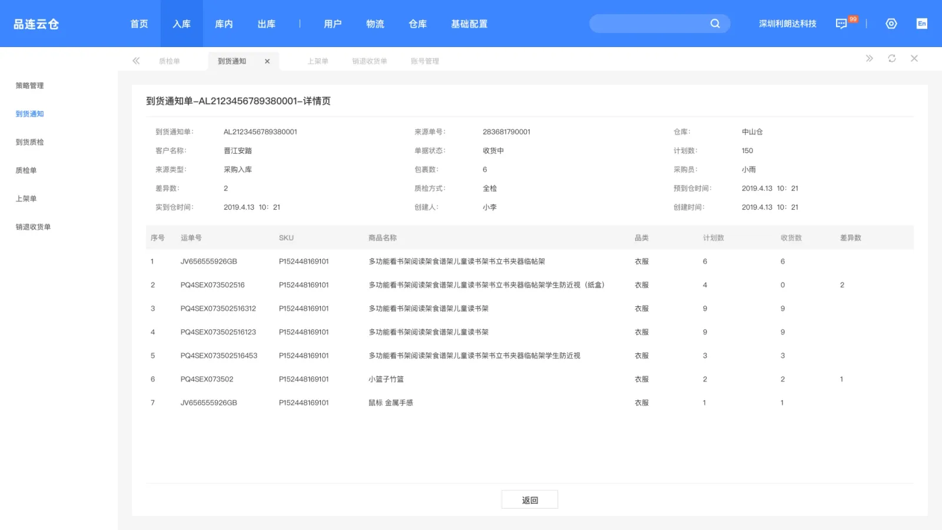This screenshot has height=530, width=942.
Task: Switch language with the En icon
Action: click(922, 24)
